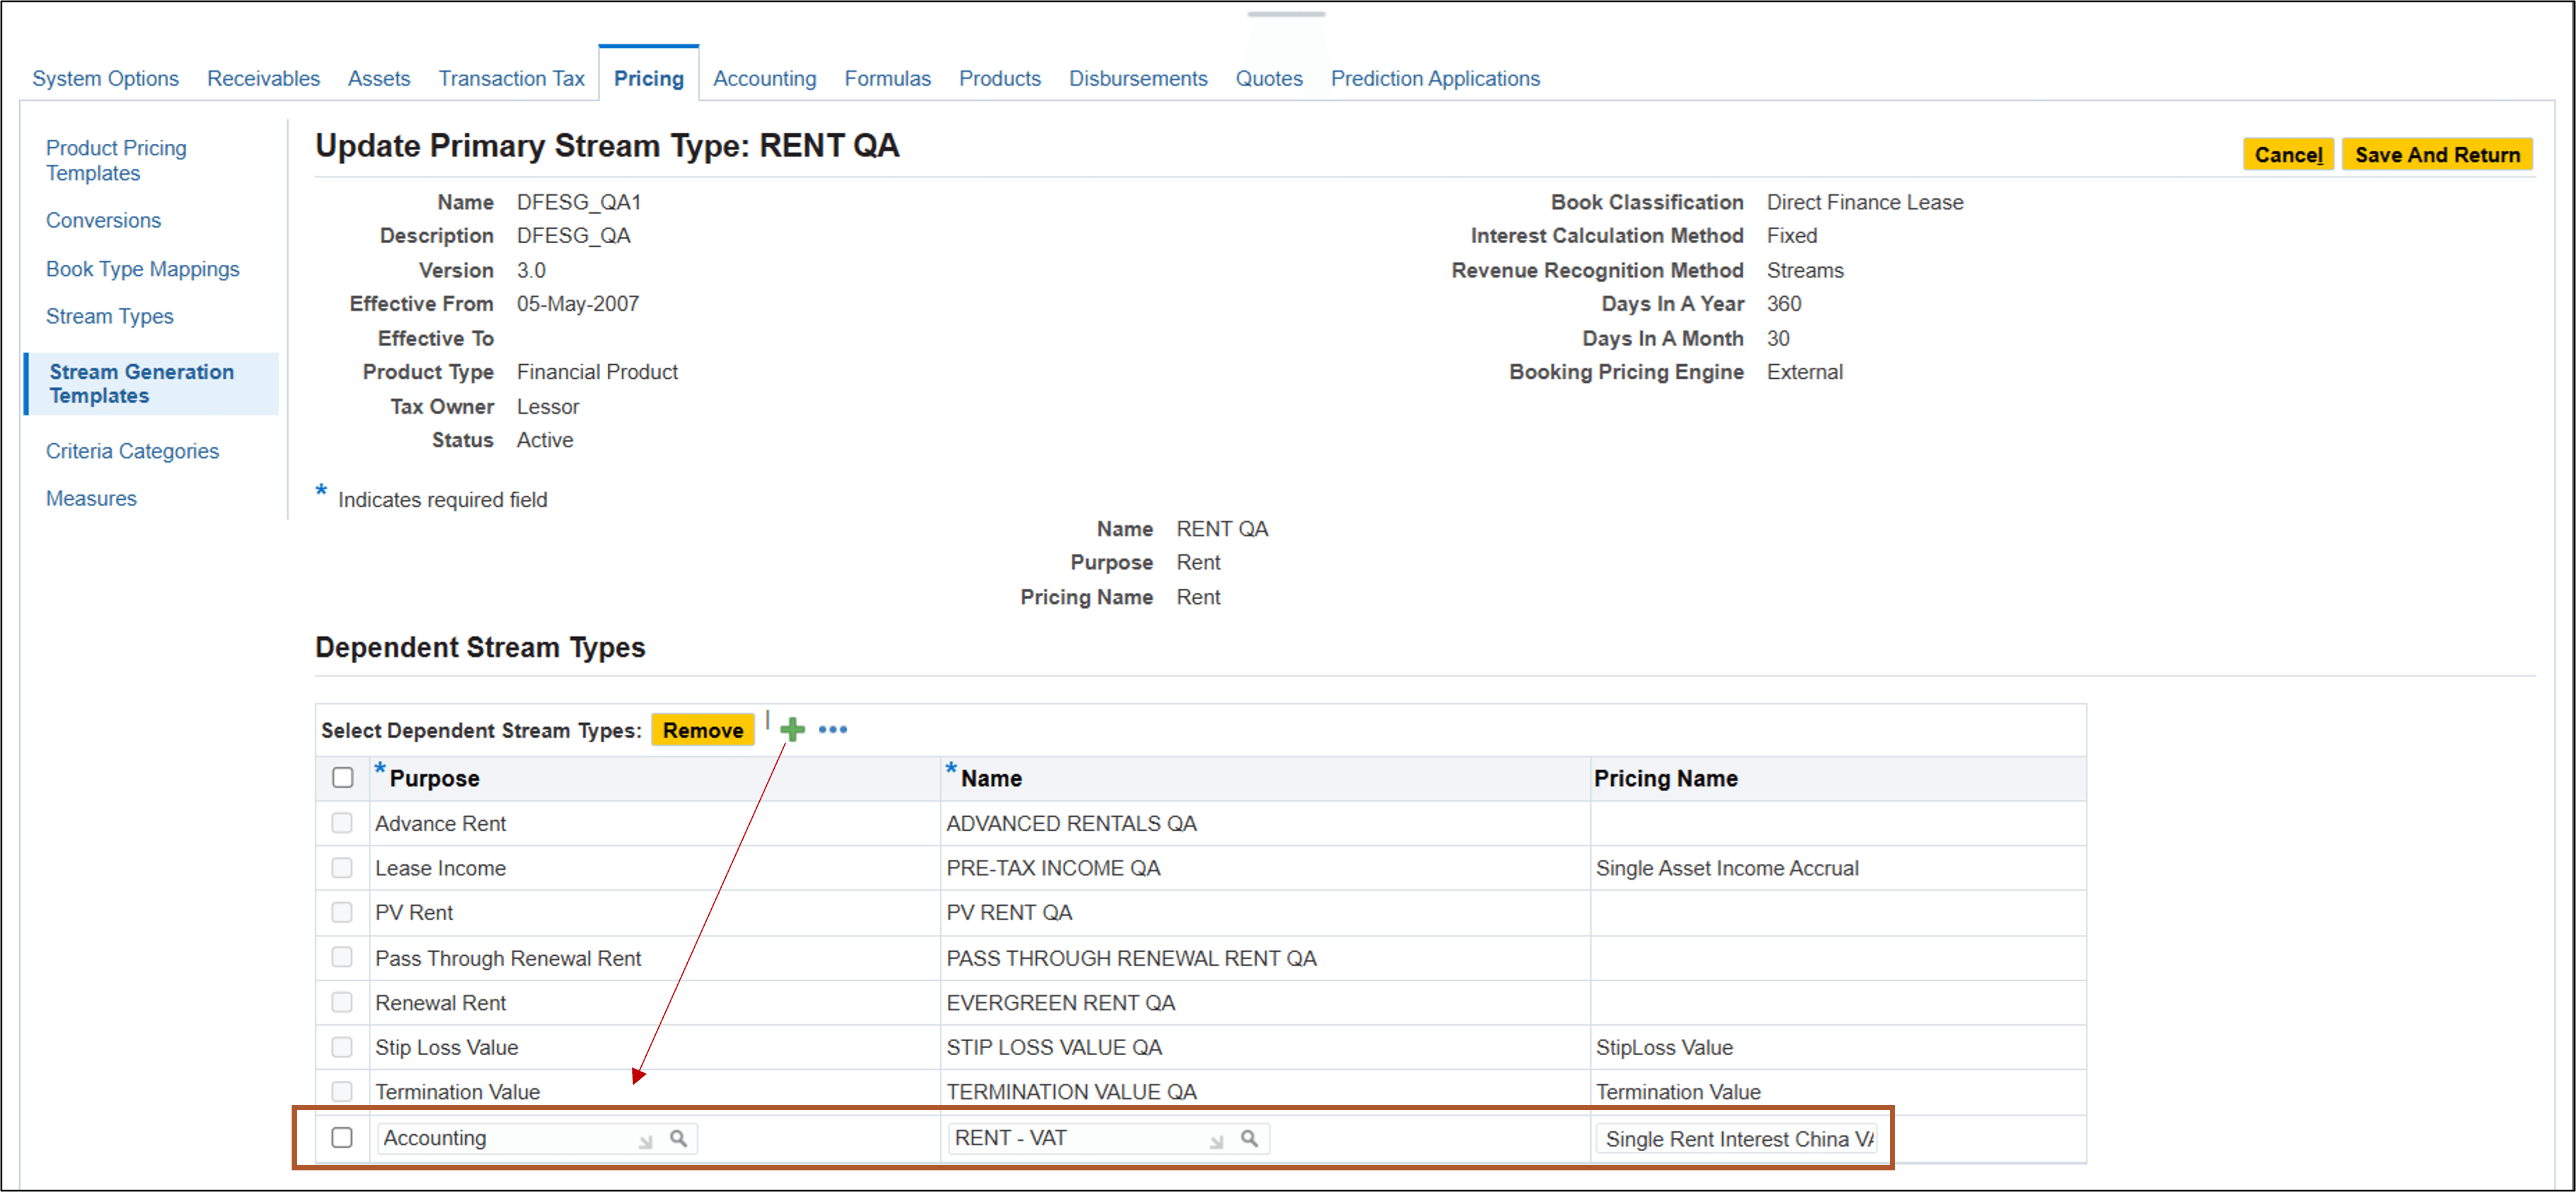The width and height of the screenshot is (2576, 1192).
Task: Check the select-all header checkbox
Action: 342,777
